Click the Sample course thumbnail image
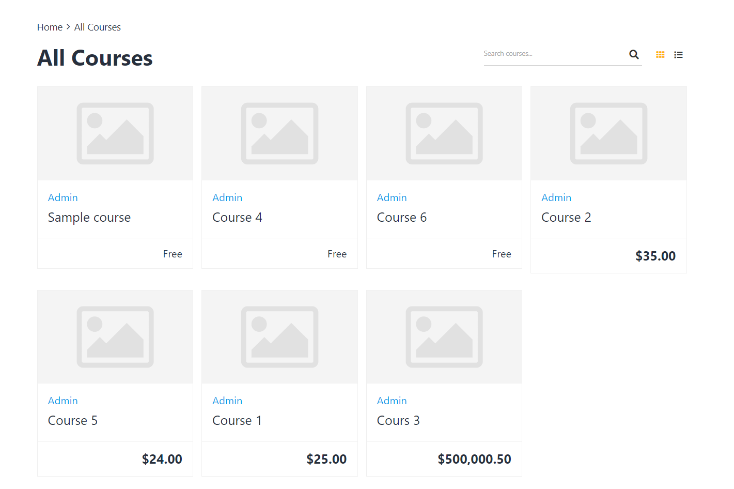This screenshot has width=734, height=489. coord(115,133)
